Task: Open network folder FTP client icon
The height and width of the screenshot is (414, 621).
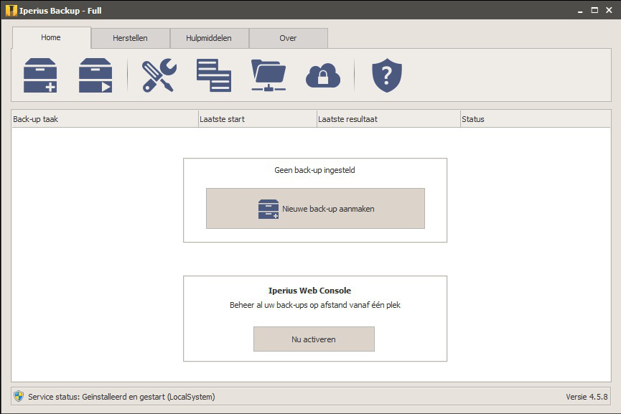Action: [x=269, y=75]
